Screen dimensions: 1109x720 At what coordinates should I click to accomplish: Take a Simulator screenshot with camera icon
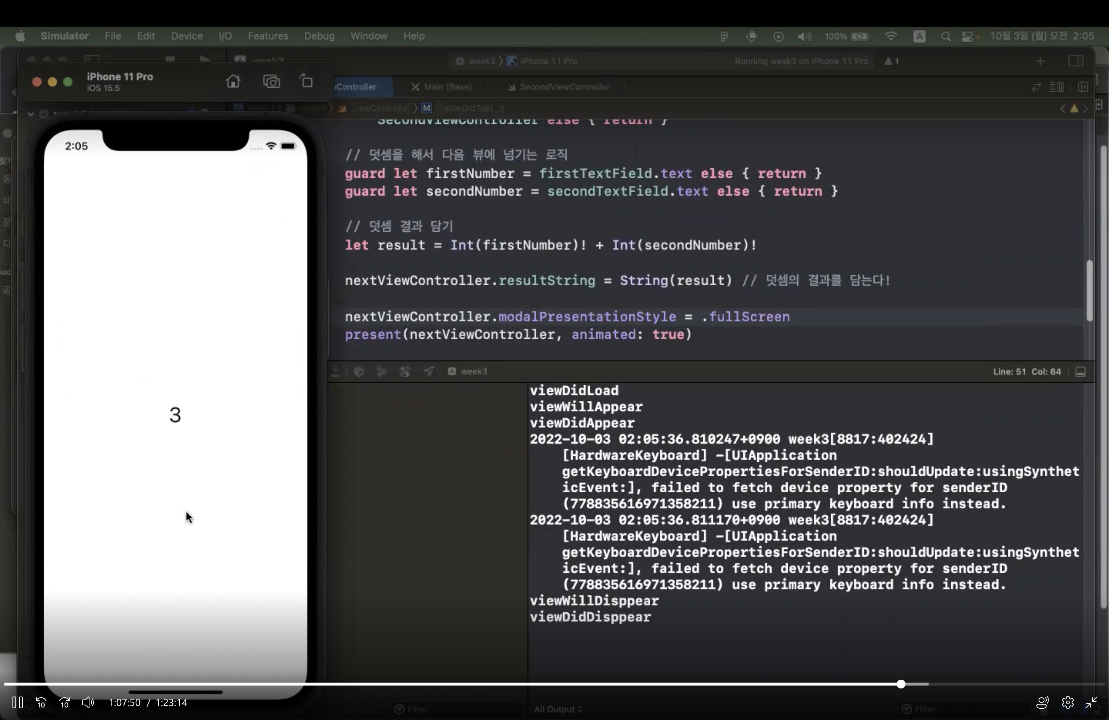(271, 82)
